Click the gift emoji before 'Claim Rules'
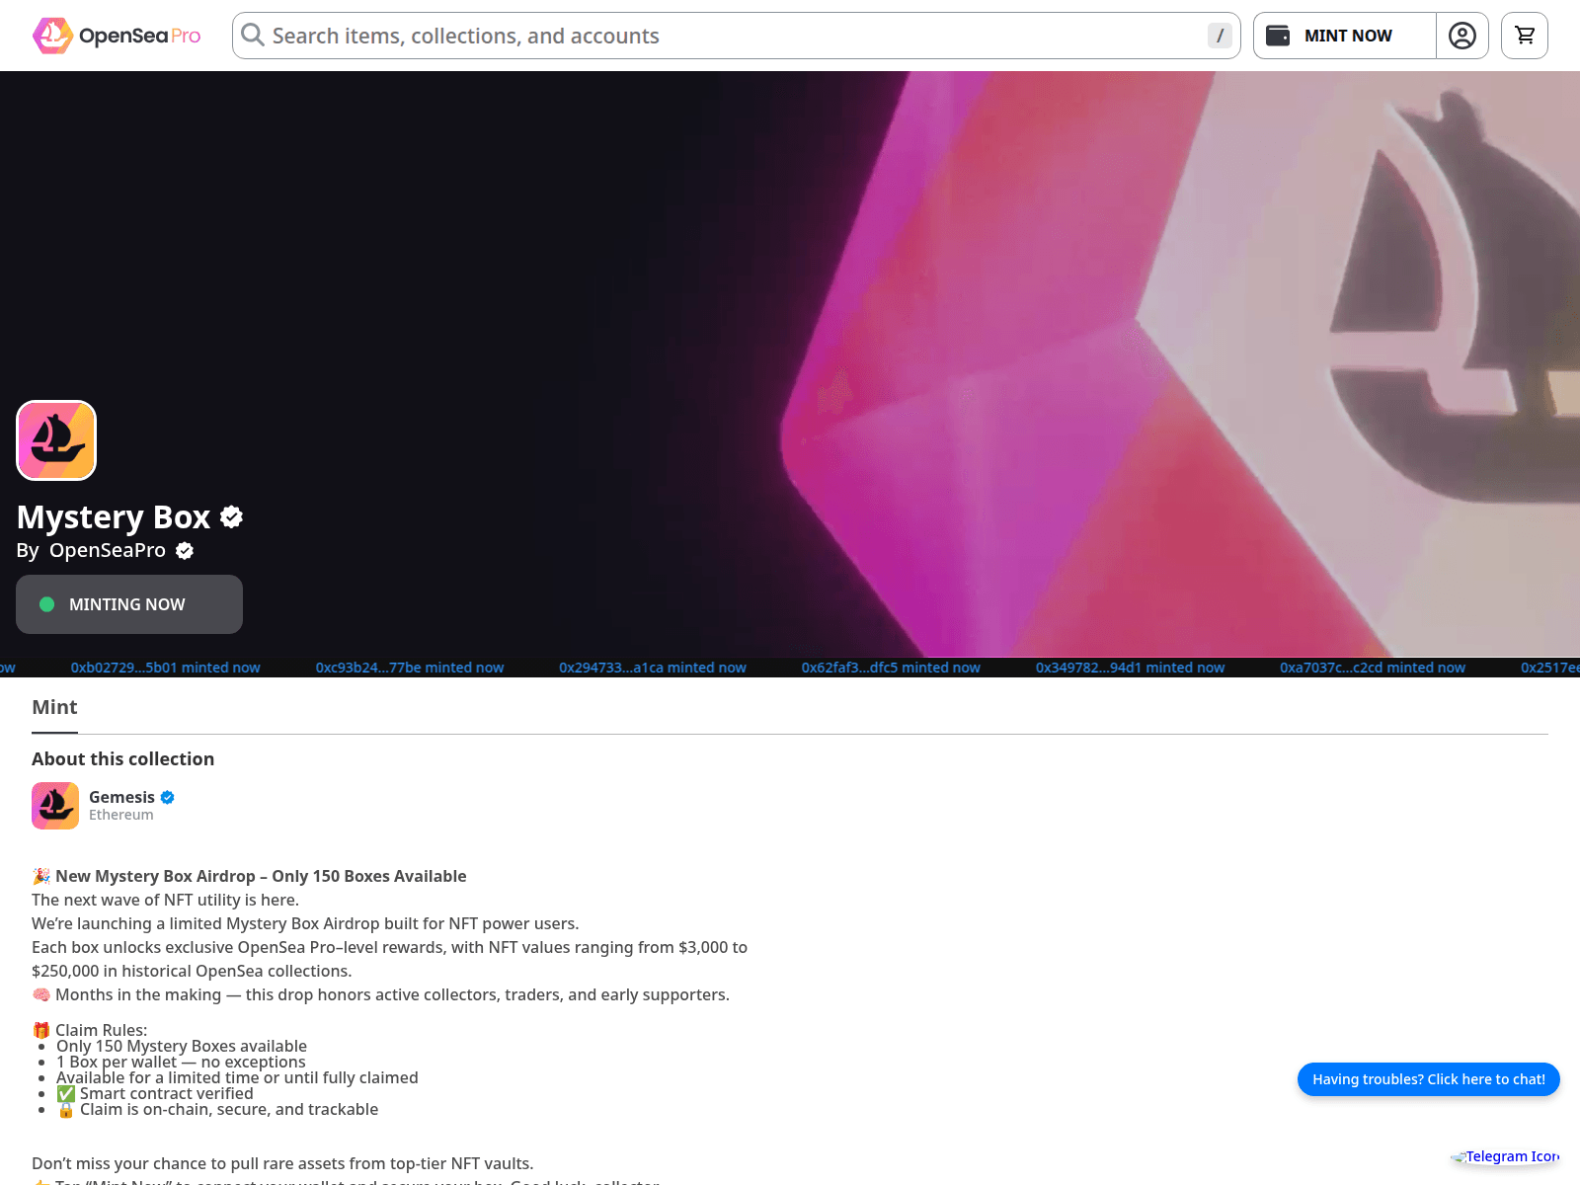Viewport: 1580px width, 1185px height. [x=41, y=1030]
